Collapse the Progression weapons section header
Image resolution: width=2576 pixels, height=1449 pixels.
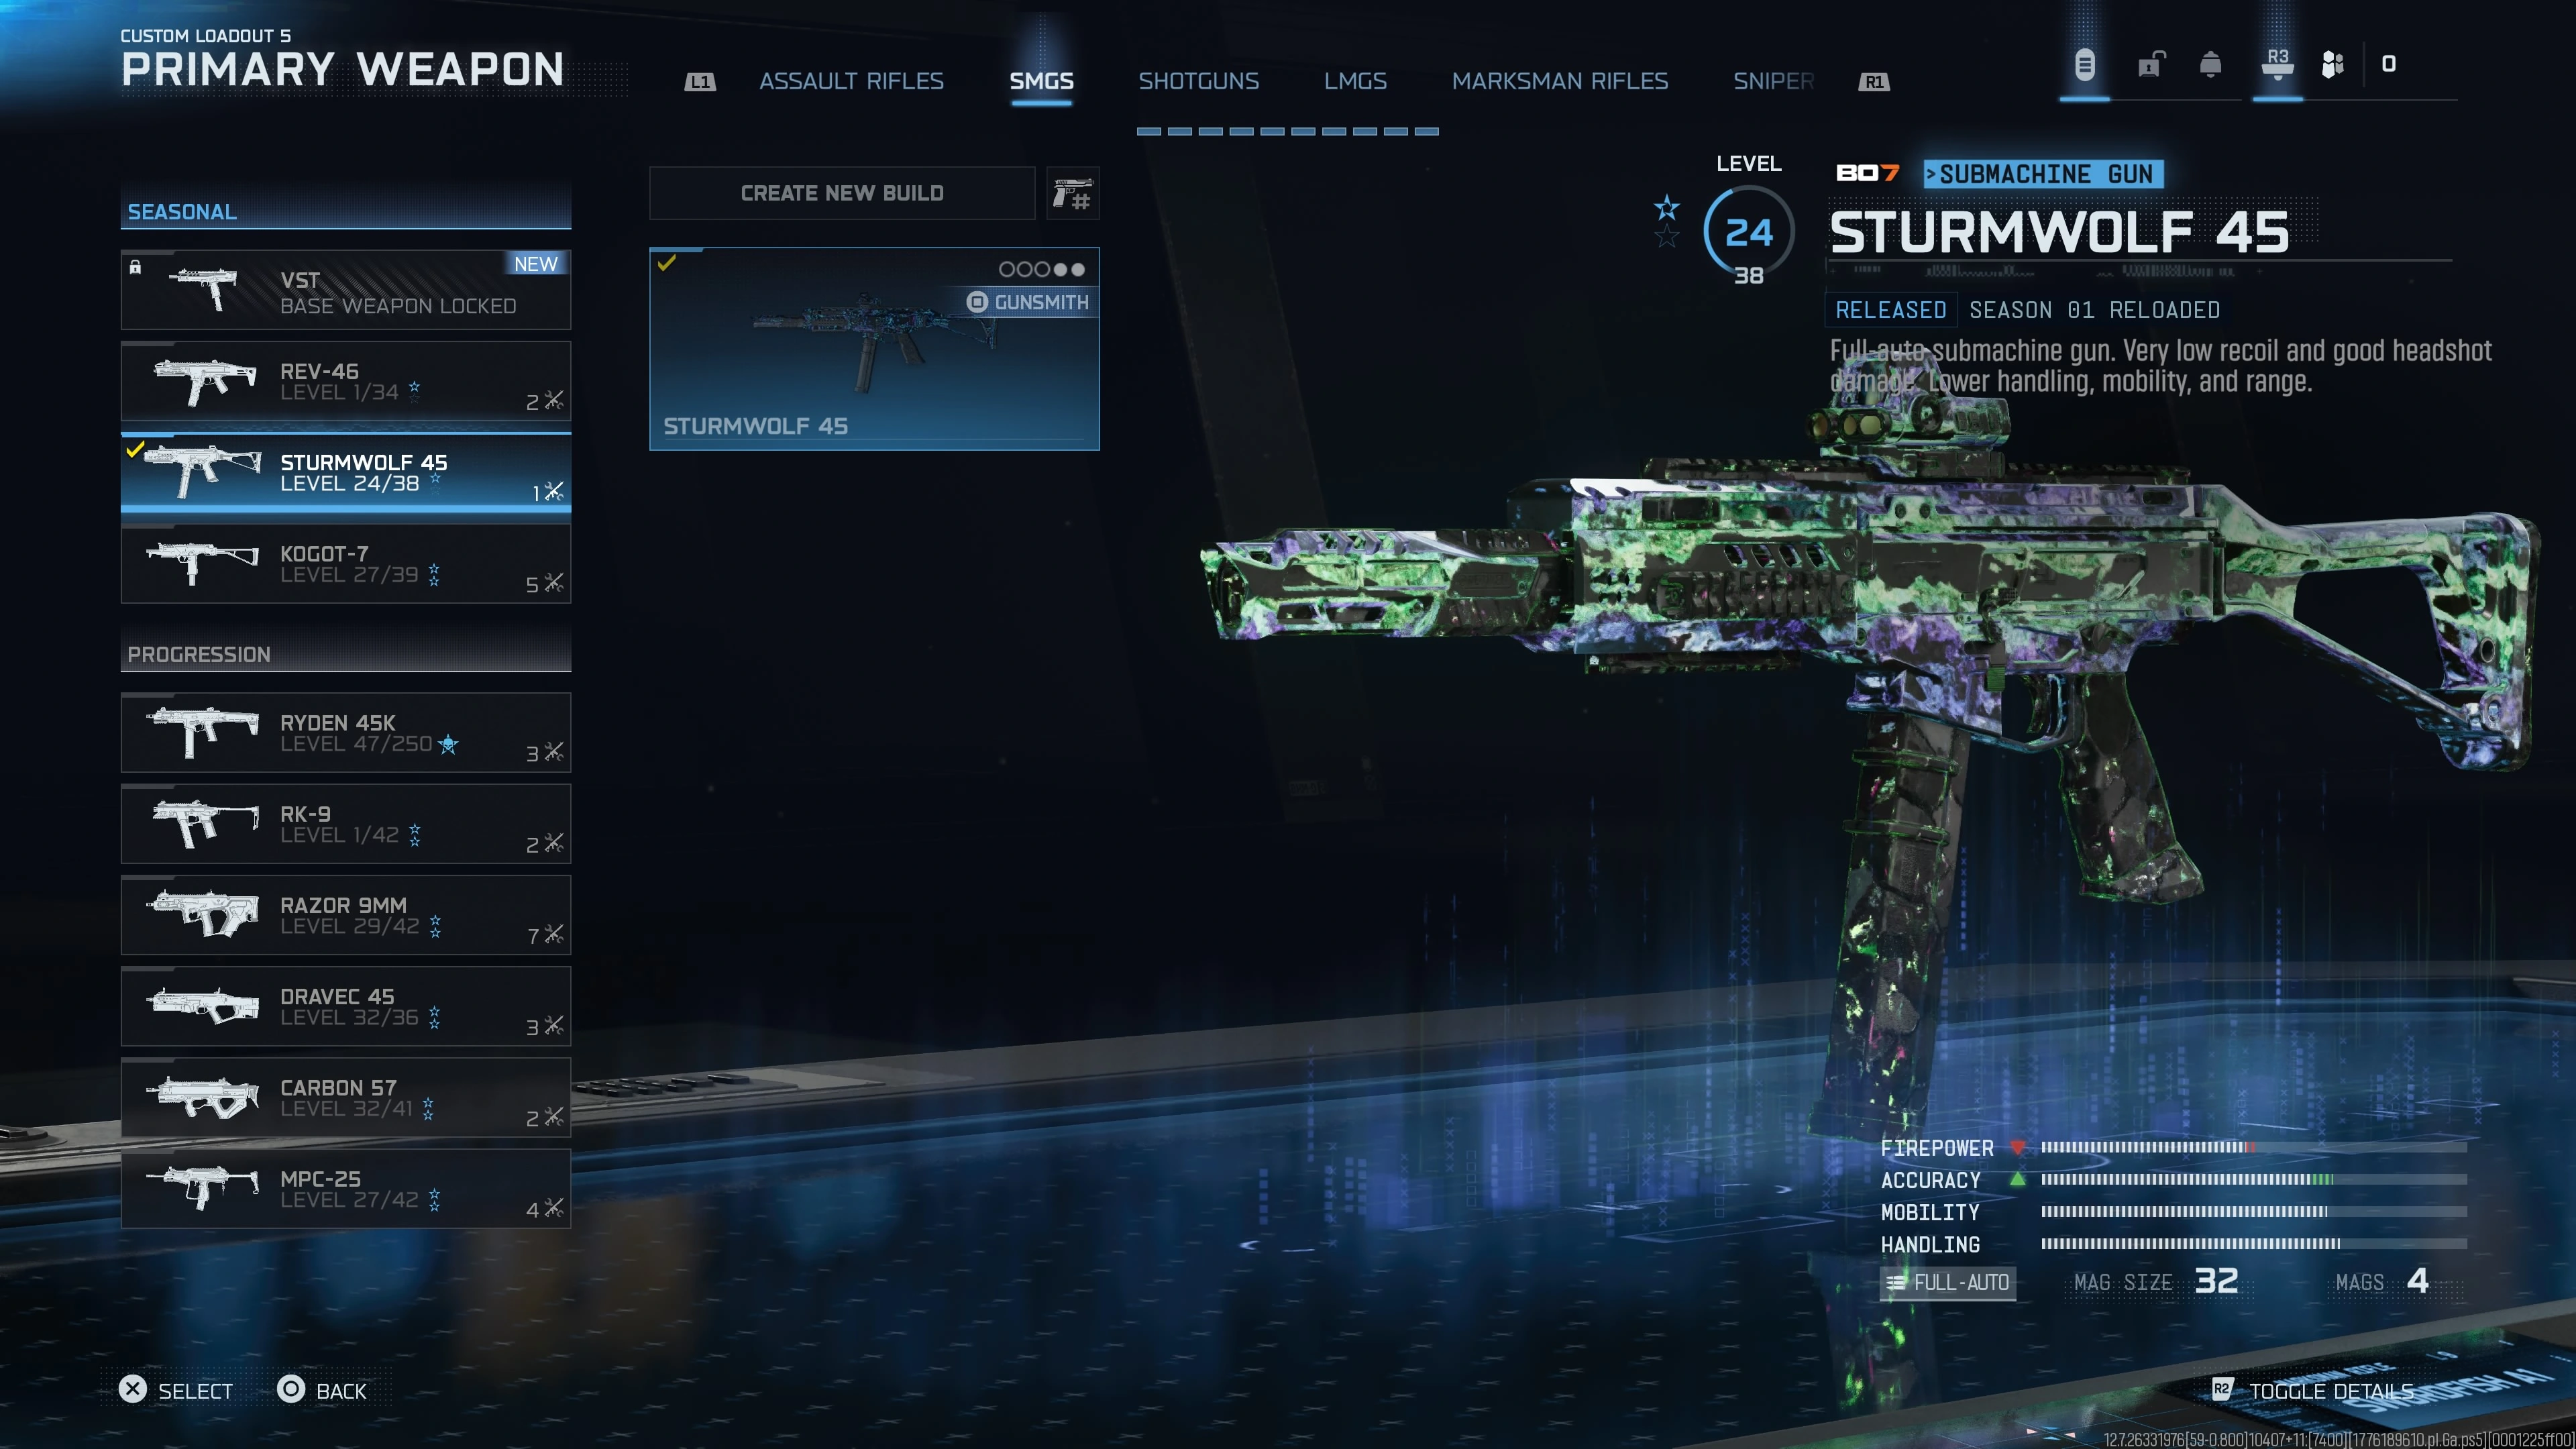click(346, 654)
